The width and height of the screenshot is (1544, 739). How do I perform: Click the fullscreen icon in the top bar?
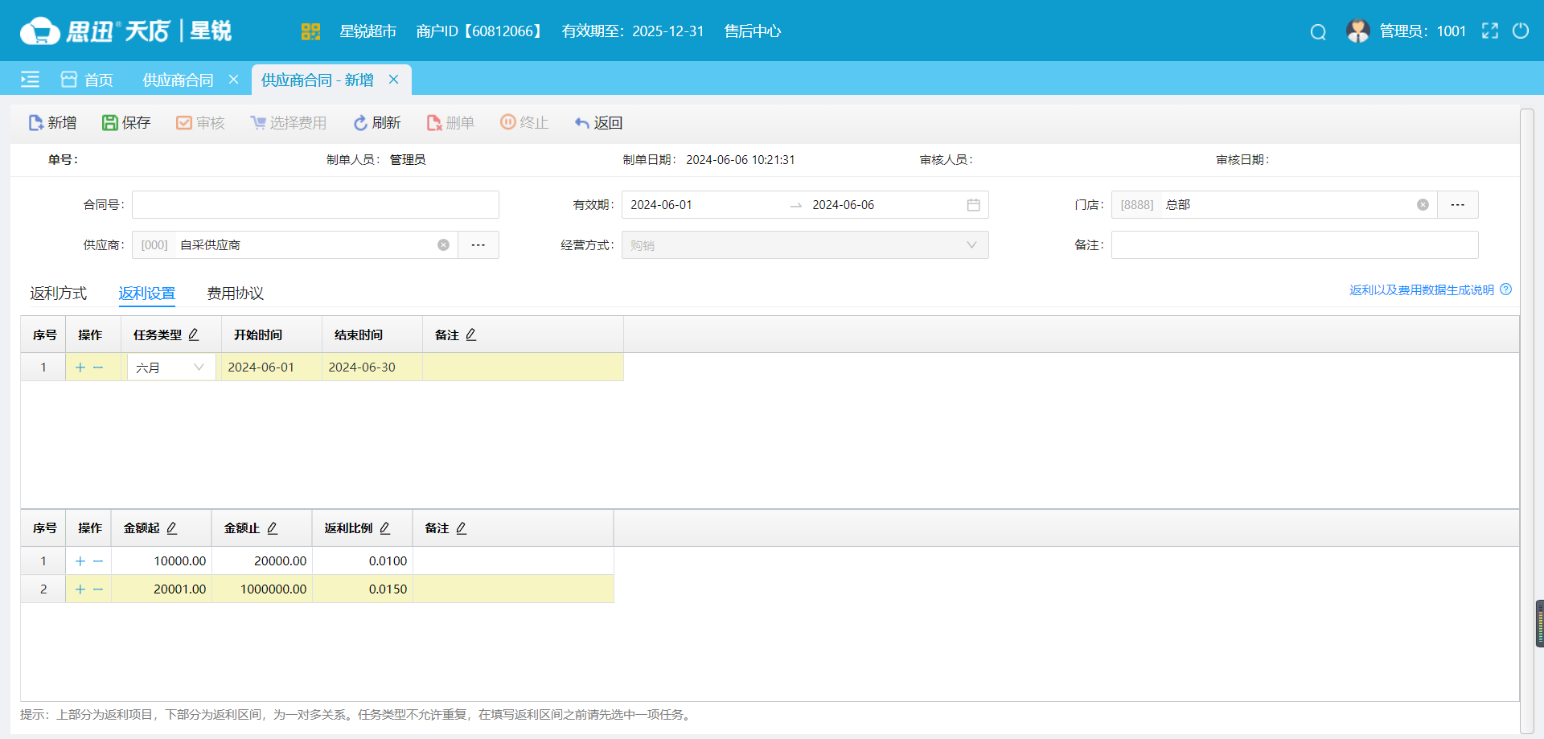point(1490,31)
